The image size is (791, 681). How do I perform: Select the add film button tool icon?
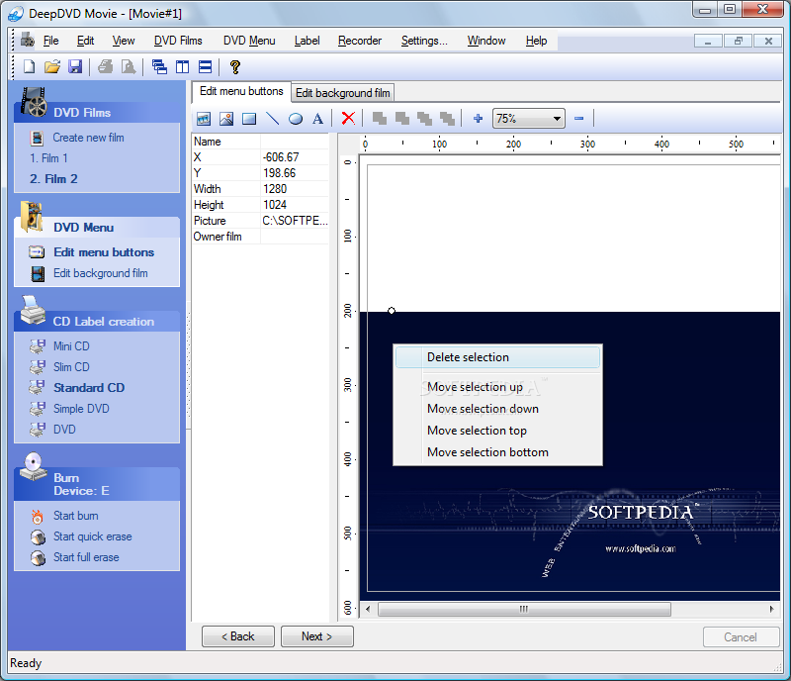click(x=204, y=119)
